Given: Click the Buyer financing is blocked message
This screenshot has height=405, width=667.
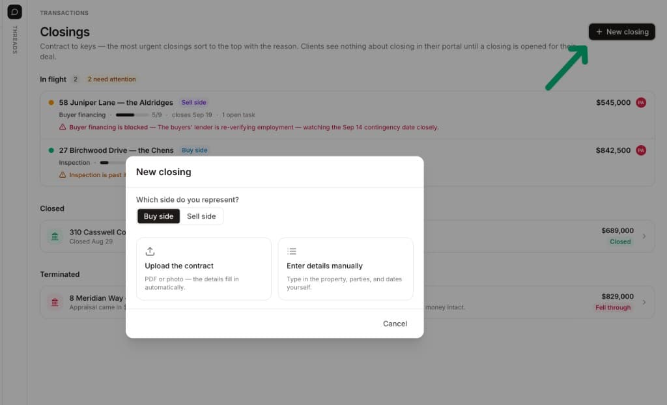Looking at the screenshot, I should pos(253,127).
